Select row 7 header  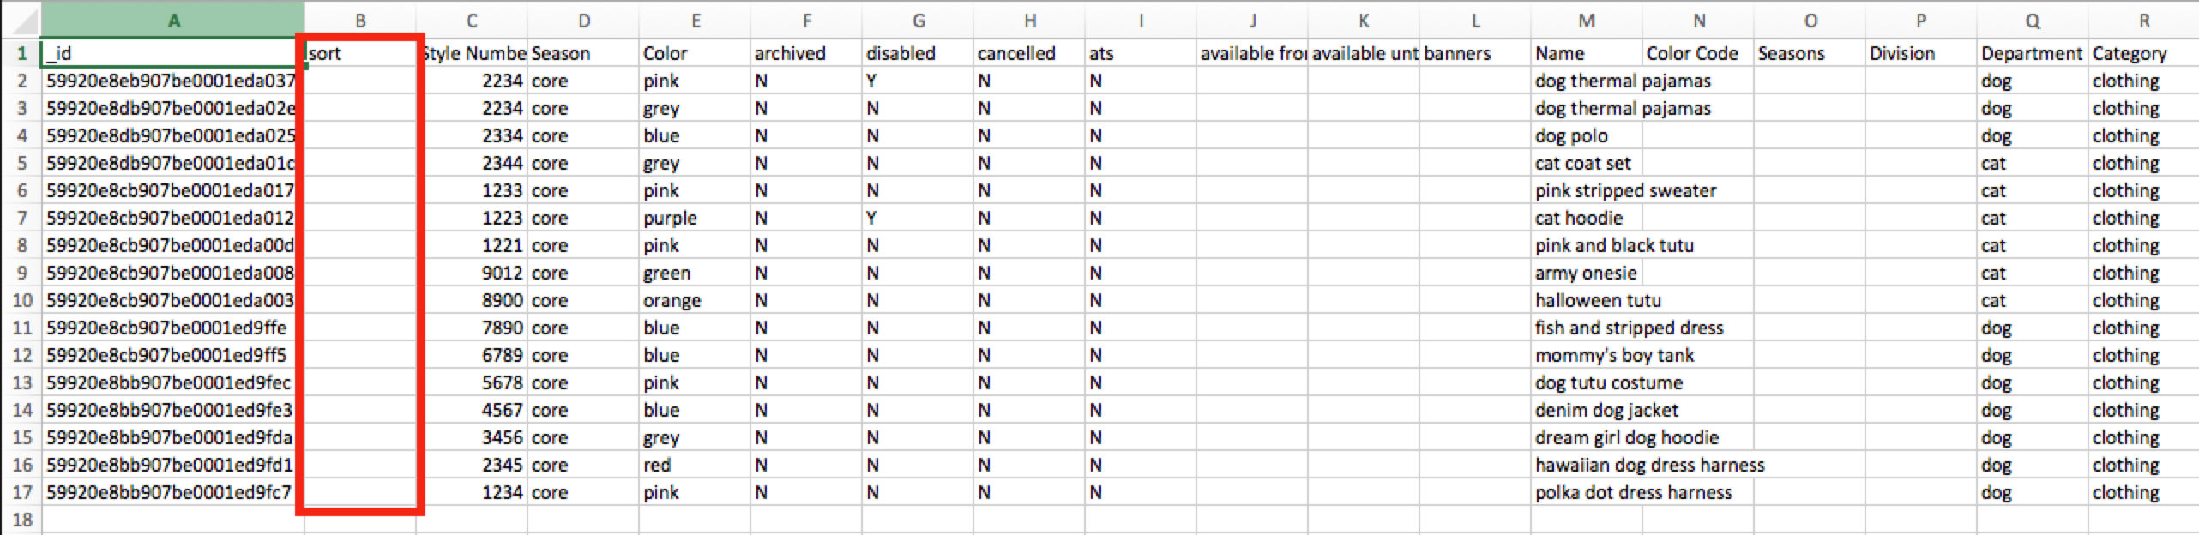point(21,218)
